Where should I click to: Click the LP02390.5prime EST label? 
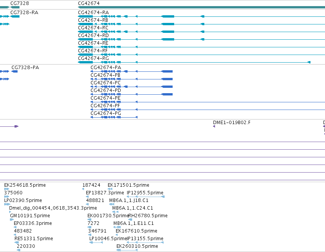[23, 200]
